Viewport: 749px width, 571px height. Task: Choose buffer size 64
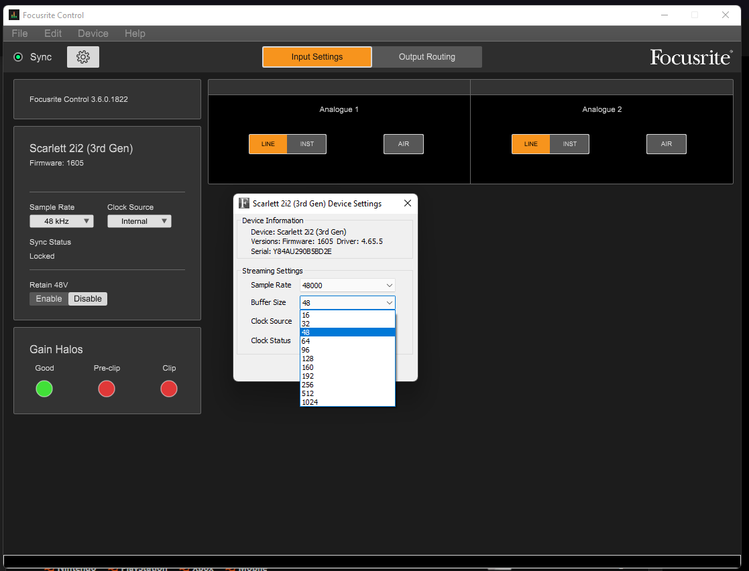pos(347,341)
